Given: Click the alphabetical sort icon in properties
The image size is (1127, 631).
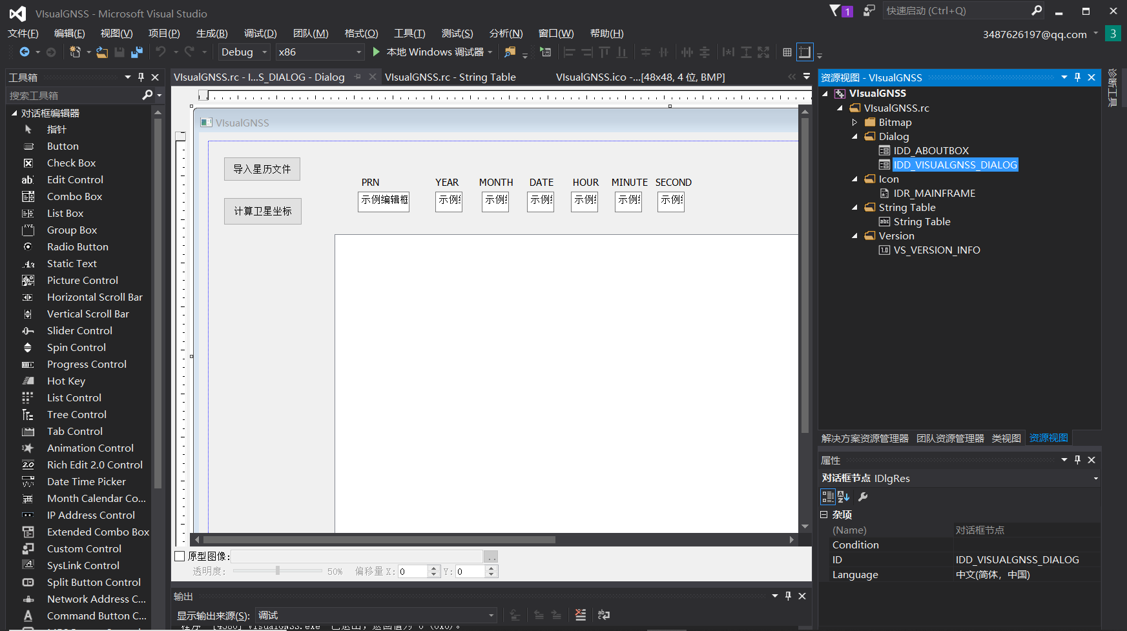Looking at the screenshot, I should tap(843, 497).
